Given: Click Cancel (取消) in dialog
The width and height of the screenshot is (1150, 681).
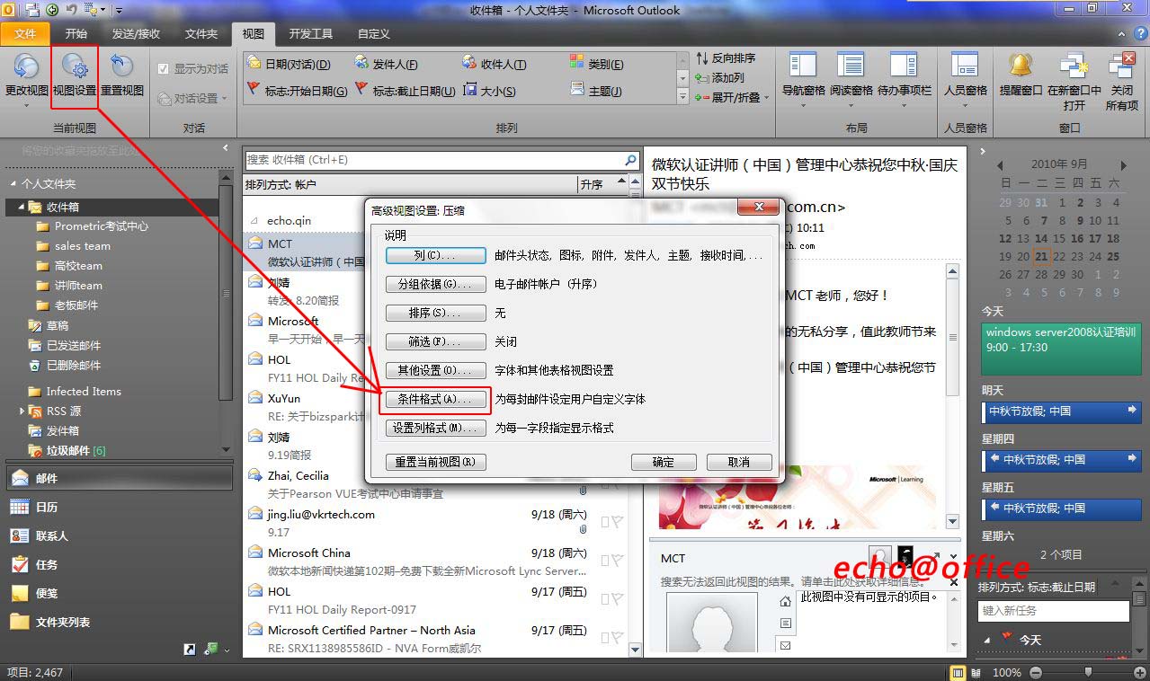Looking at the screenshot, I should pyautogui.click(x=739, y=462).
